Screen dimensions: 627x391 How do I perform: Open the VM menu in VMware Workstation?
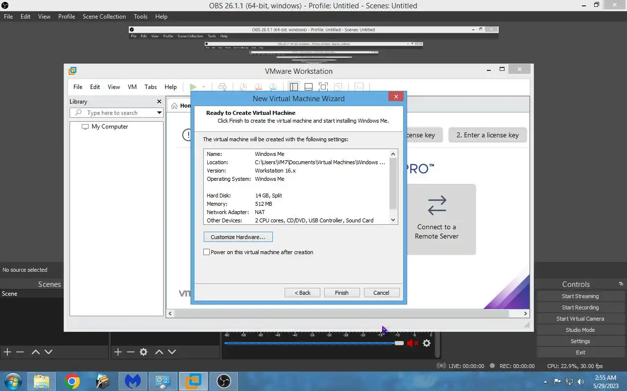point(132,87)
